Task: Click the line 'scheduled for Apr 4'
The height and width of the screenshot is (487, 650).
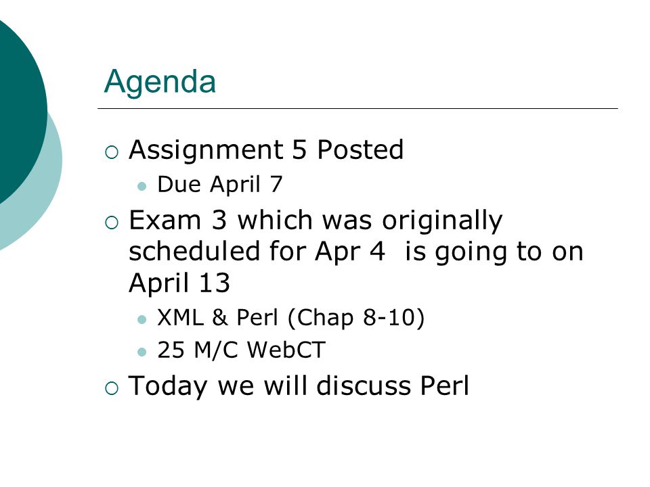Action: (257, 252)
